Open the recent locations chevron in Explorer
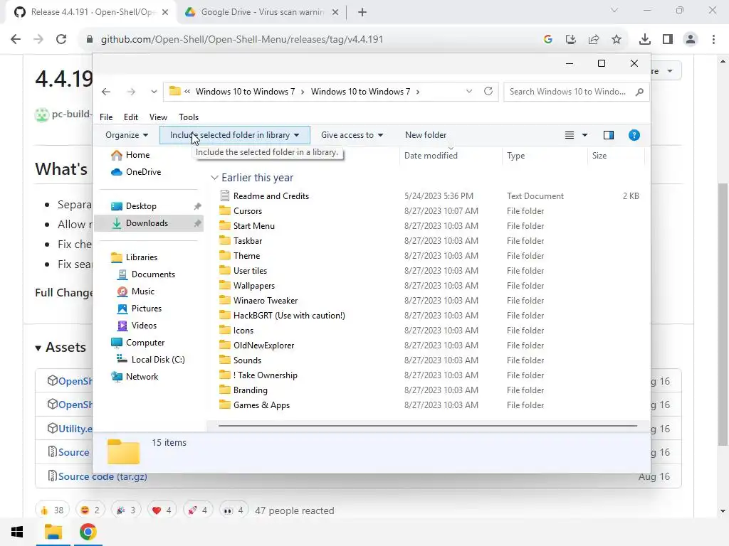 (154, 92)
